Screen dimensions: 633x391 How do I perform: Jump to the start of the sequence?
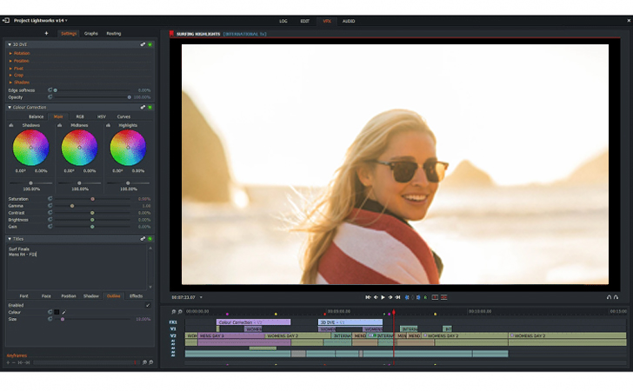point(368,297)
